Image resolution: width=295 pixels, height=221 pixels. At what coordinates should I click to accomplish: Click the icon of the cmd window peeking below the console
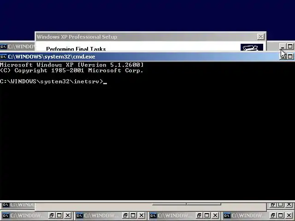[x=6, y=204]
